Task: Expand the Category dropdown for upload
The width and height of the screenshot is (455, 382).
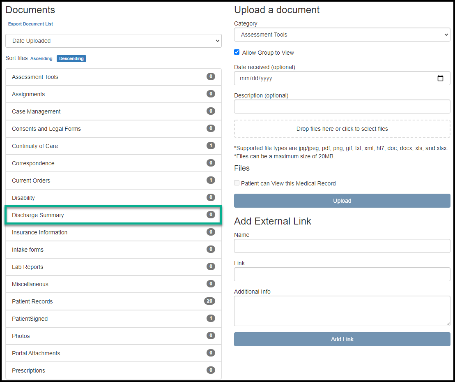Action: [x=342, y=35]
